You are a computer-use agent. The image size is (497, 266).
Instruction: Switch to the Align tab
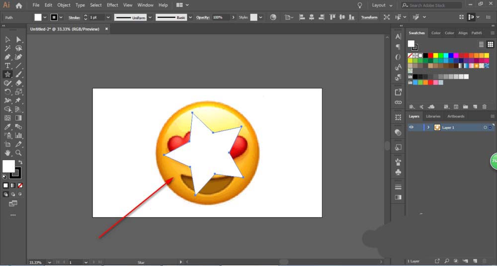463,33
